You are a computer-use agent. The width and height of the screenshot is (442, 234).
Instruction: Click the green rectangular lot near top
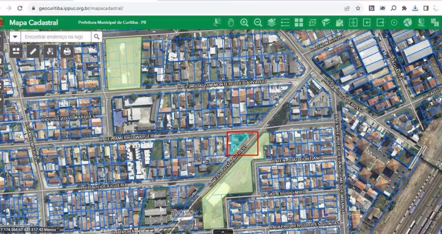pyautogui.click(x=123, y=63)
